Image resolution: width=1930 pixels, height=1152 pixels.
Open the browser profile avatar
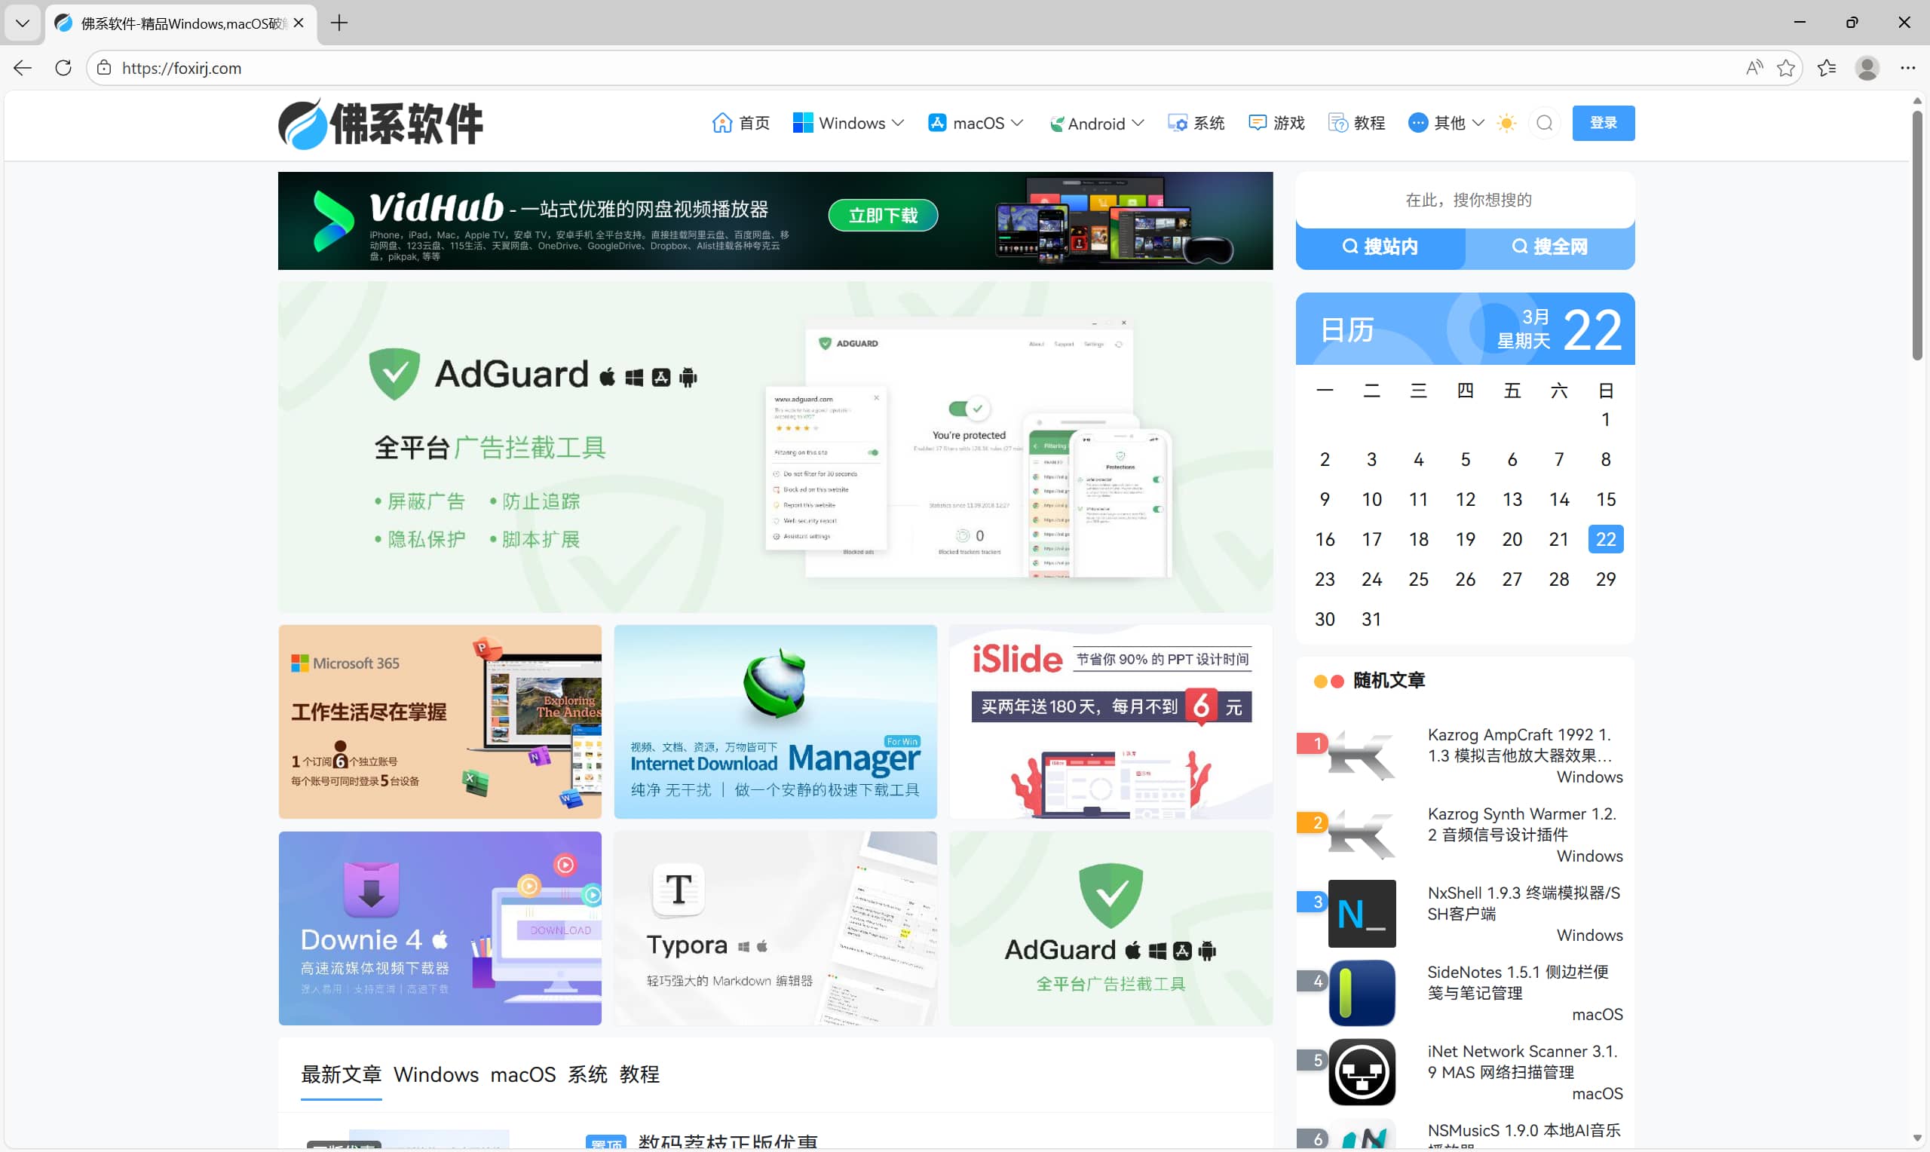[x=1867, y=69]
